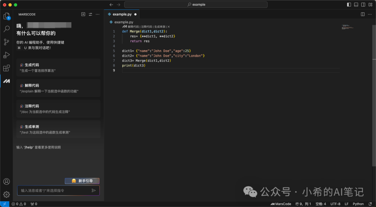The image size is (376, 207).
Task: Open the Run and Debug view
Action: point(6,55)
